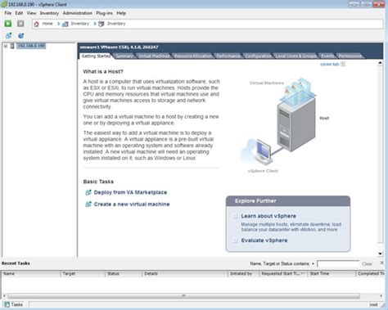Image resolution: width=388 pixels, height=310 pixels.
Task: Click Learn about vSphere link
Action: click(x=268, y=216)
